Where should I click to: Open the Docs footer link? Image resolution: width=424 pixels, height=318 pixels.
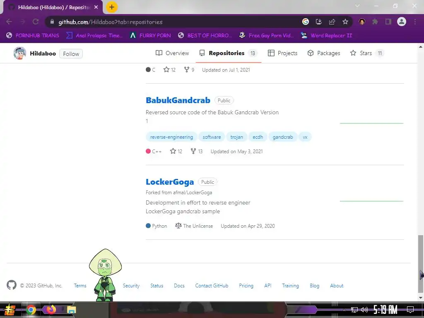pos(179,286)
